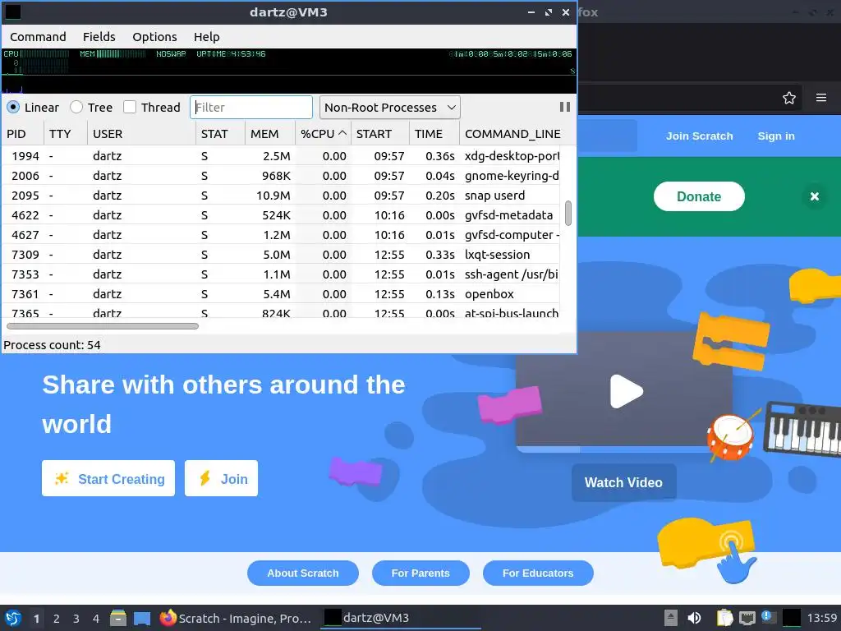Open the Command menu
Image resolution: width=841 pixels, height=631 pixels.
coord(38,36)
